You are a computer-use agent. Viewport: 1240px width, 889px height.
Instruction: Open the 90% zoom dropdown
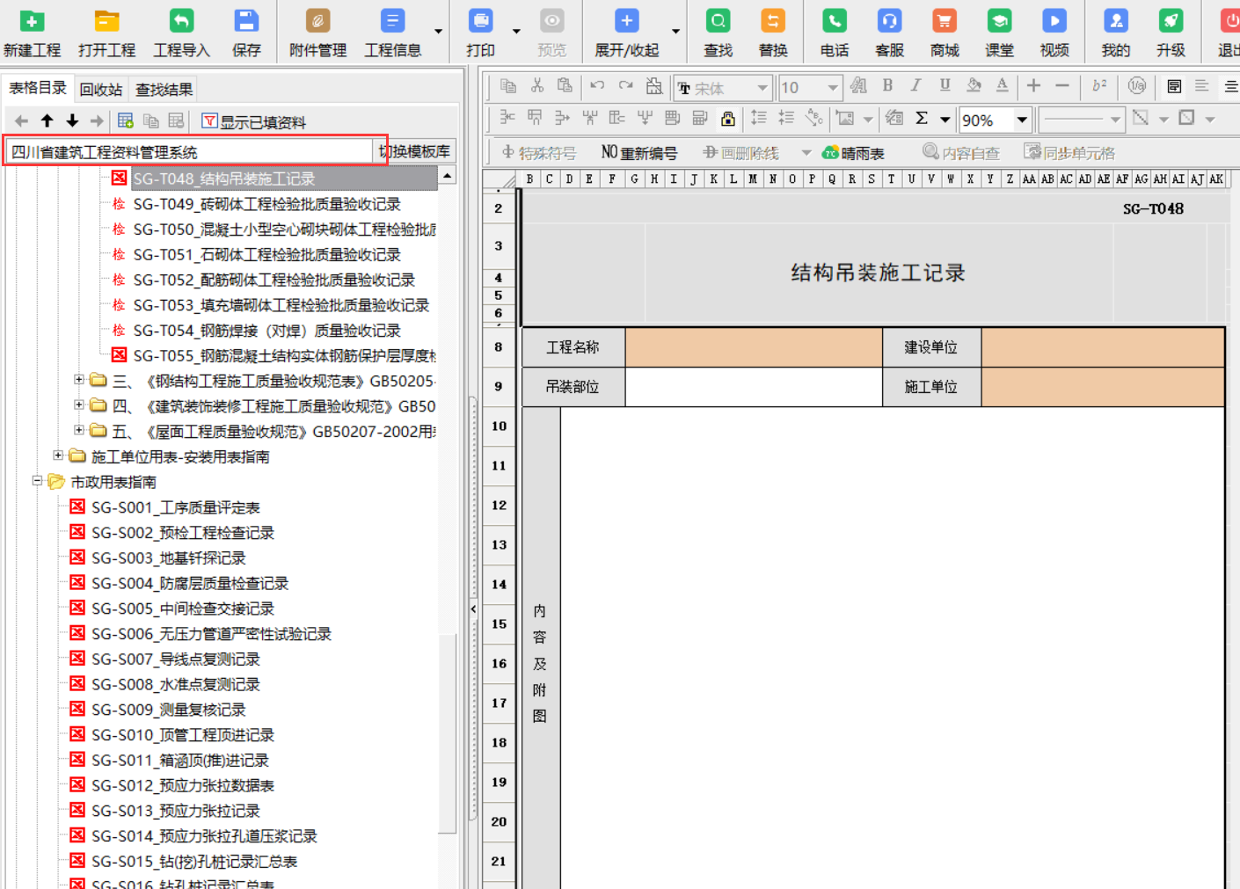click(x=1022, y=120)
